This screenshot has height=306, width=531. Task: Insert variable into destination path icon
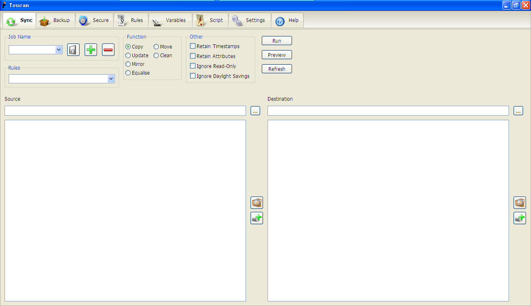(x=520, y=218)
